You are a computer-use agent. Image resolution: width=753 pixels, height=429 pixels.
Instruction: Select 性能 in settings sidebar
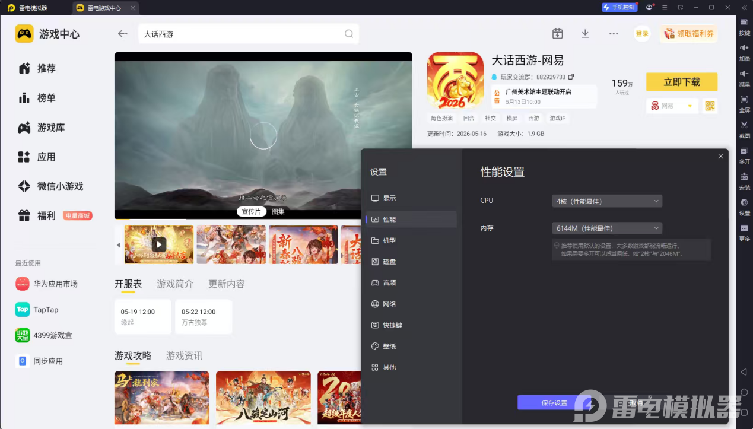411,220
